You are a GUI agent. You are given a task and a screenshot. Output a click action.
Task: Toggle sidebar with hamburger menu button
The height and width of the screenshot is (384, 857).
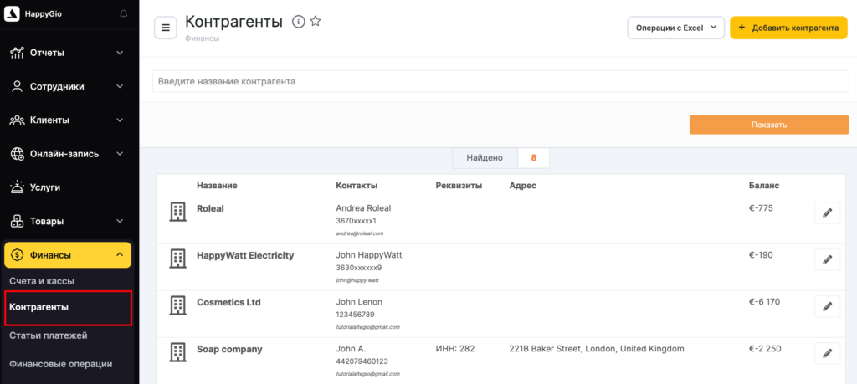point(165,28)
